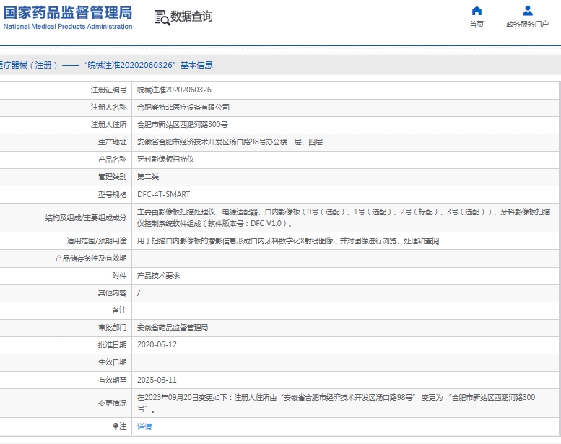
Task: Click the 批准日期 row label
Action: (x=113, y=344)
